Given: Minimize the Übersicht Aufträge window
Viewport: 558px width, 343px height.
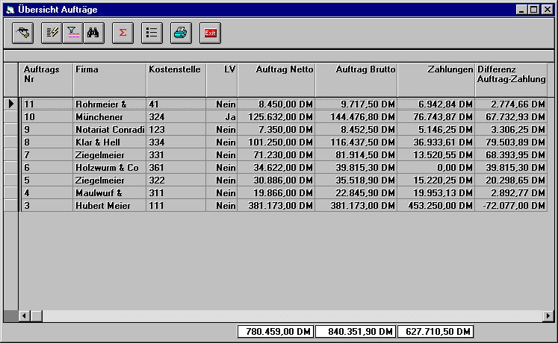Looking at the screenshot, I should pos(521,10).
